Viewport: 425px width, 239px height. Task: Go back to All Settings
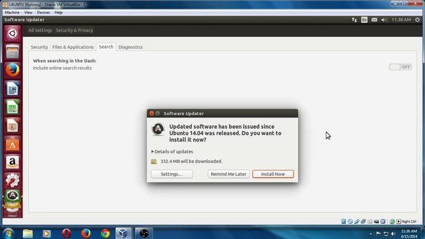point(40,30)
